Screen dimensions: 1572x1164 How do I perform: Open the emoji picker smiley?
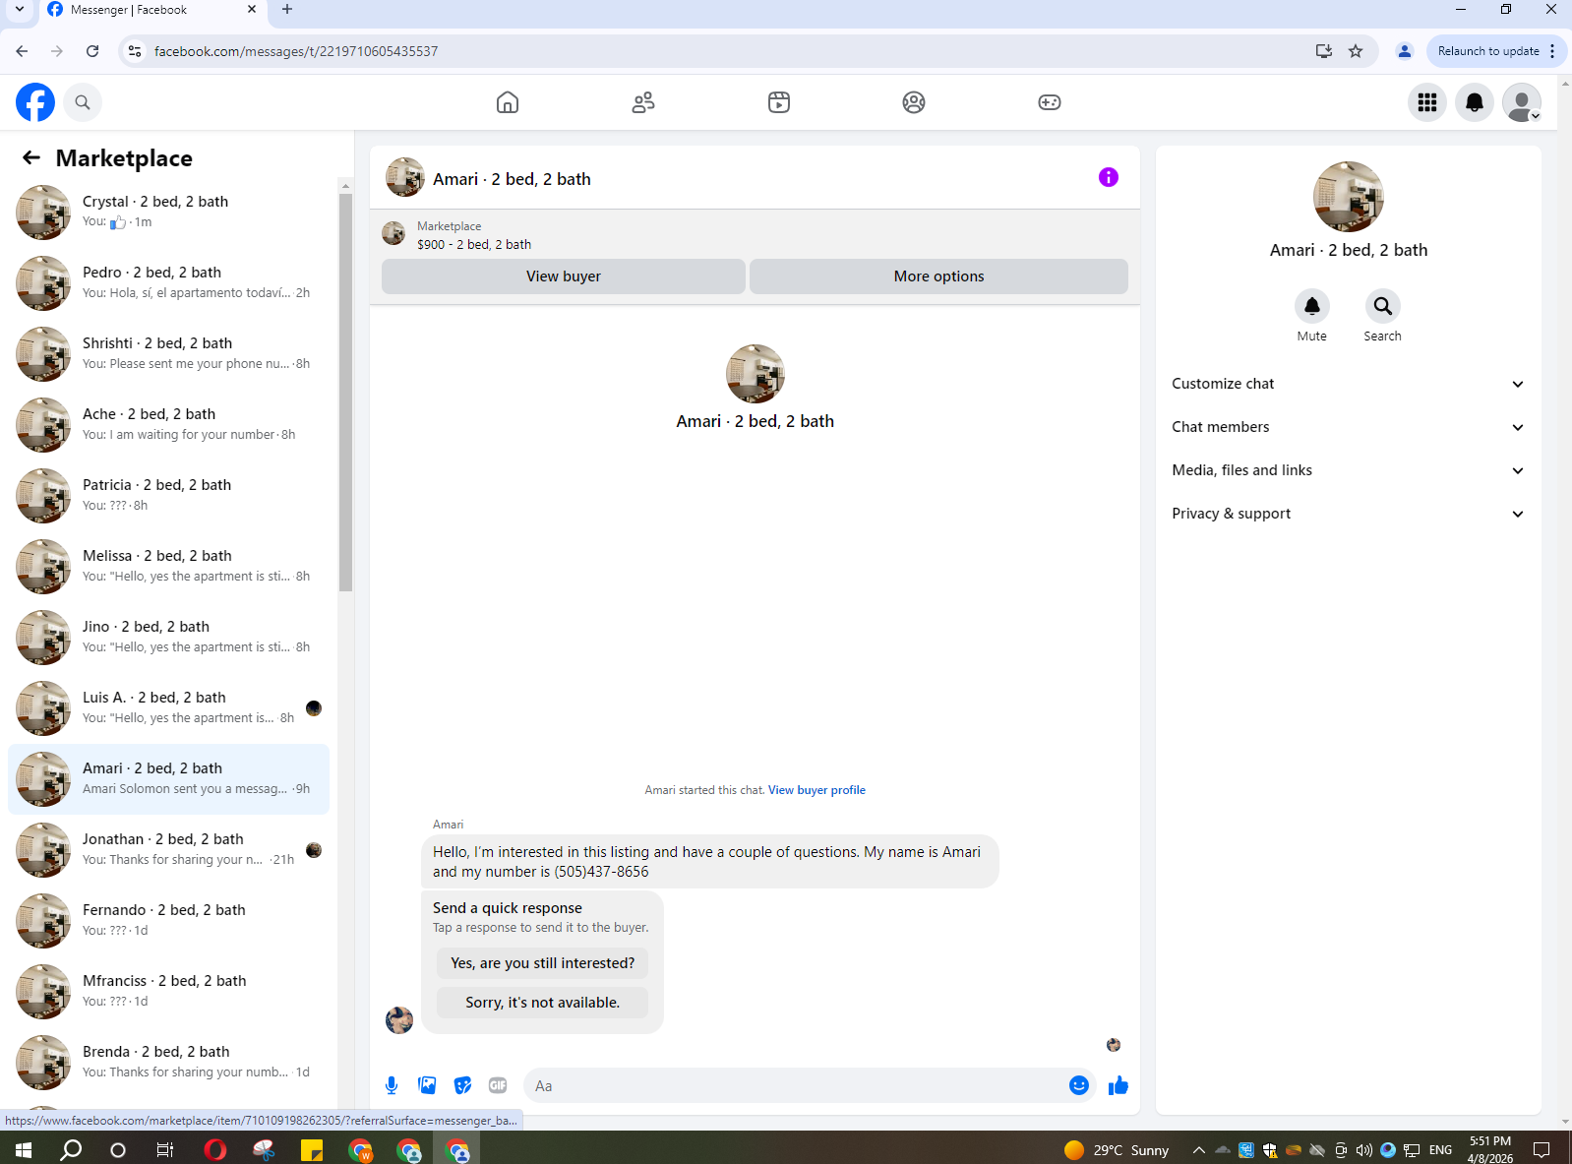(x=1079, y=1085)
